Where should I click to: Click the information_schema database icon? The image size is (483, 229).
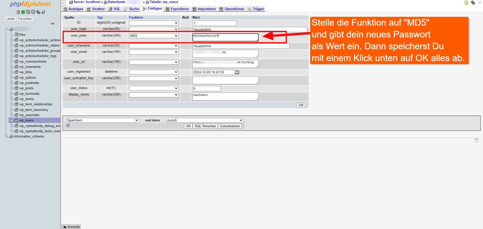pos(12,136)
